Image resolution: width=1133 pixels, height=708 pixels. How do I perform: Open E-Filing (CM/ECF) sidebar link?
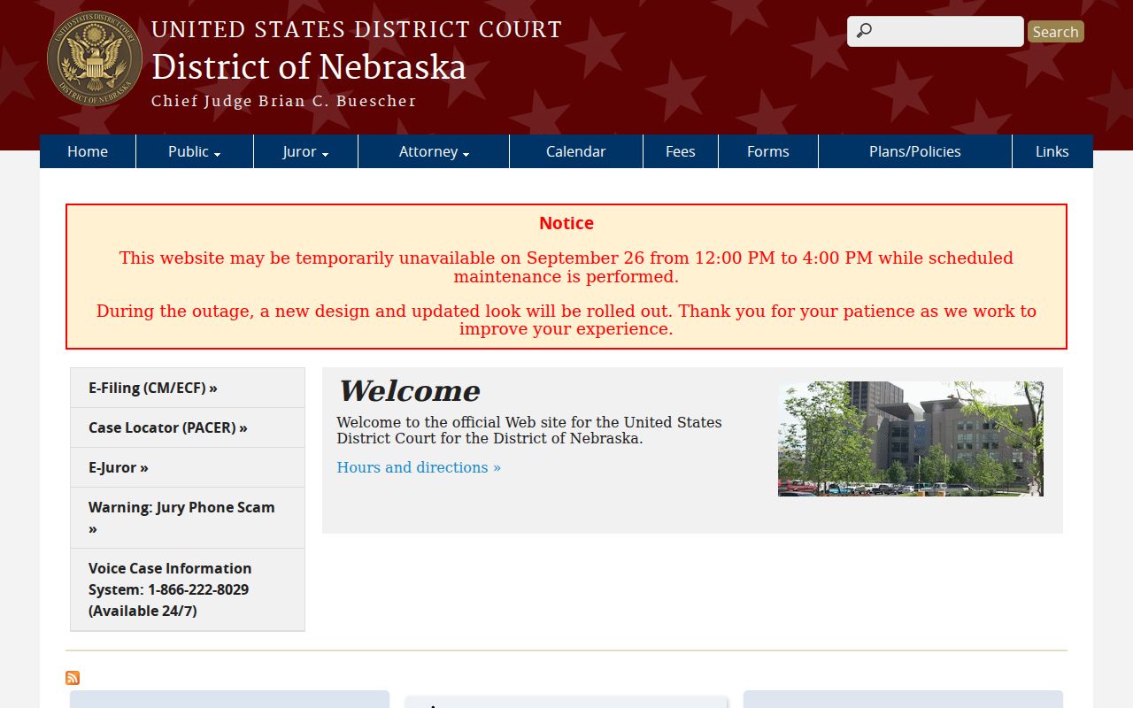click(188, 388)
